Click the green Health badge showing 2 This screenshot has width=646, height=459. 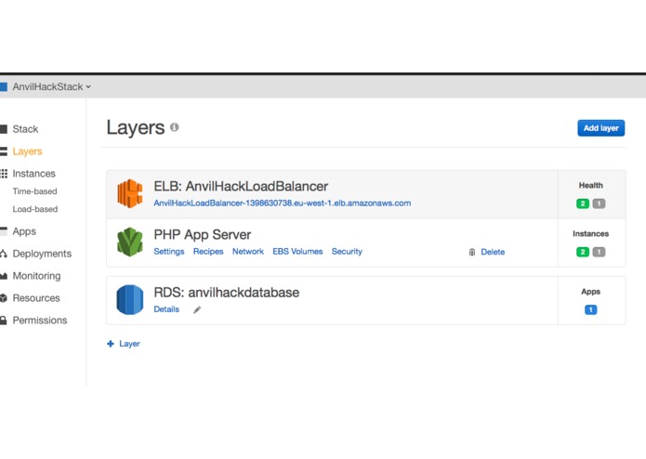click(583, 203)
